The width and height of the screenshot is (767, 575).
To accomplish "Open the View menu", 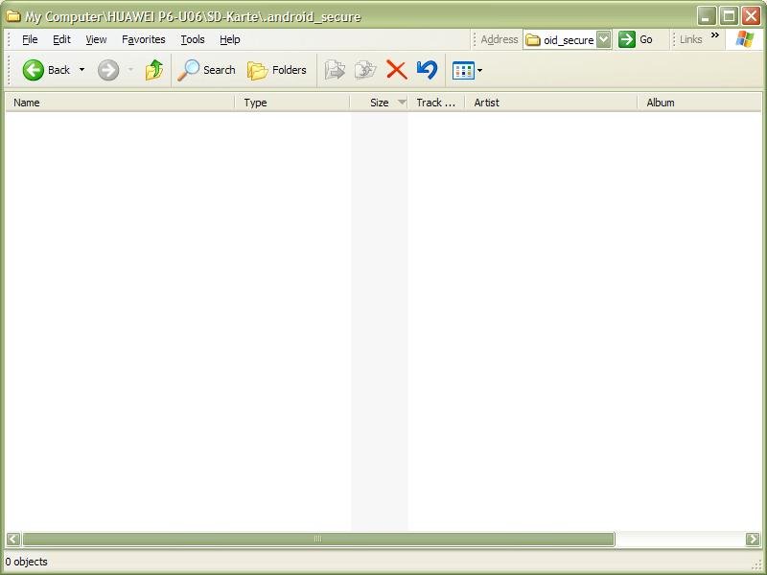I will (x=96, y=39).
